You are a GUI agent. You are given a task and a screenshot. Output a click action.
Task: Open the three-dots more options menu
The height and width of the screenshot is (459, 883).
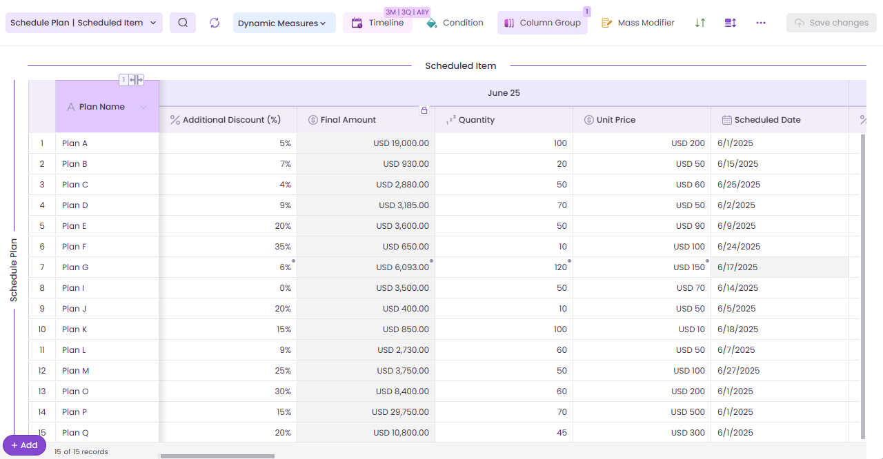[761, 23]
